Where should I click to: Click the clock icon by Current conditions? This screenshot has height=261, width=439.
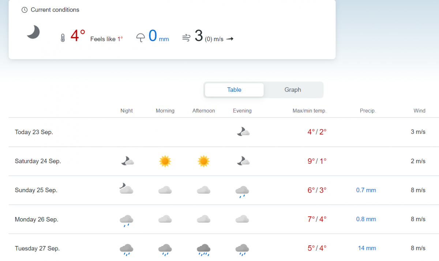[25, 10]
